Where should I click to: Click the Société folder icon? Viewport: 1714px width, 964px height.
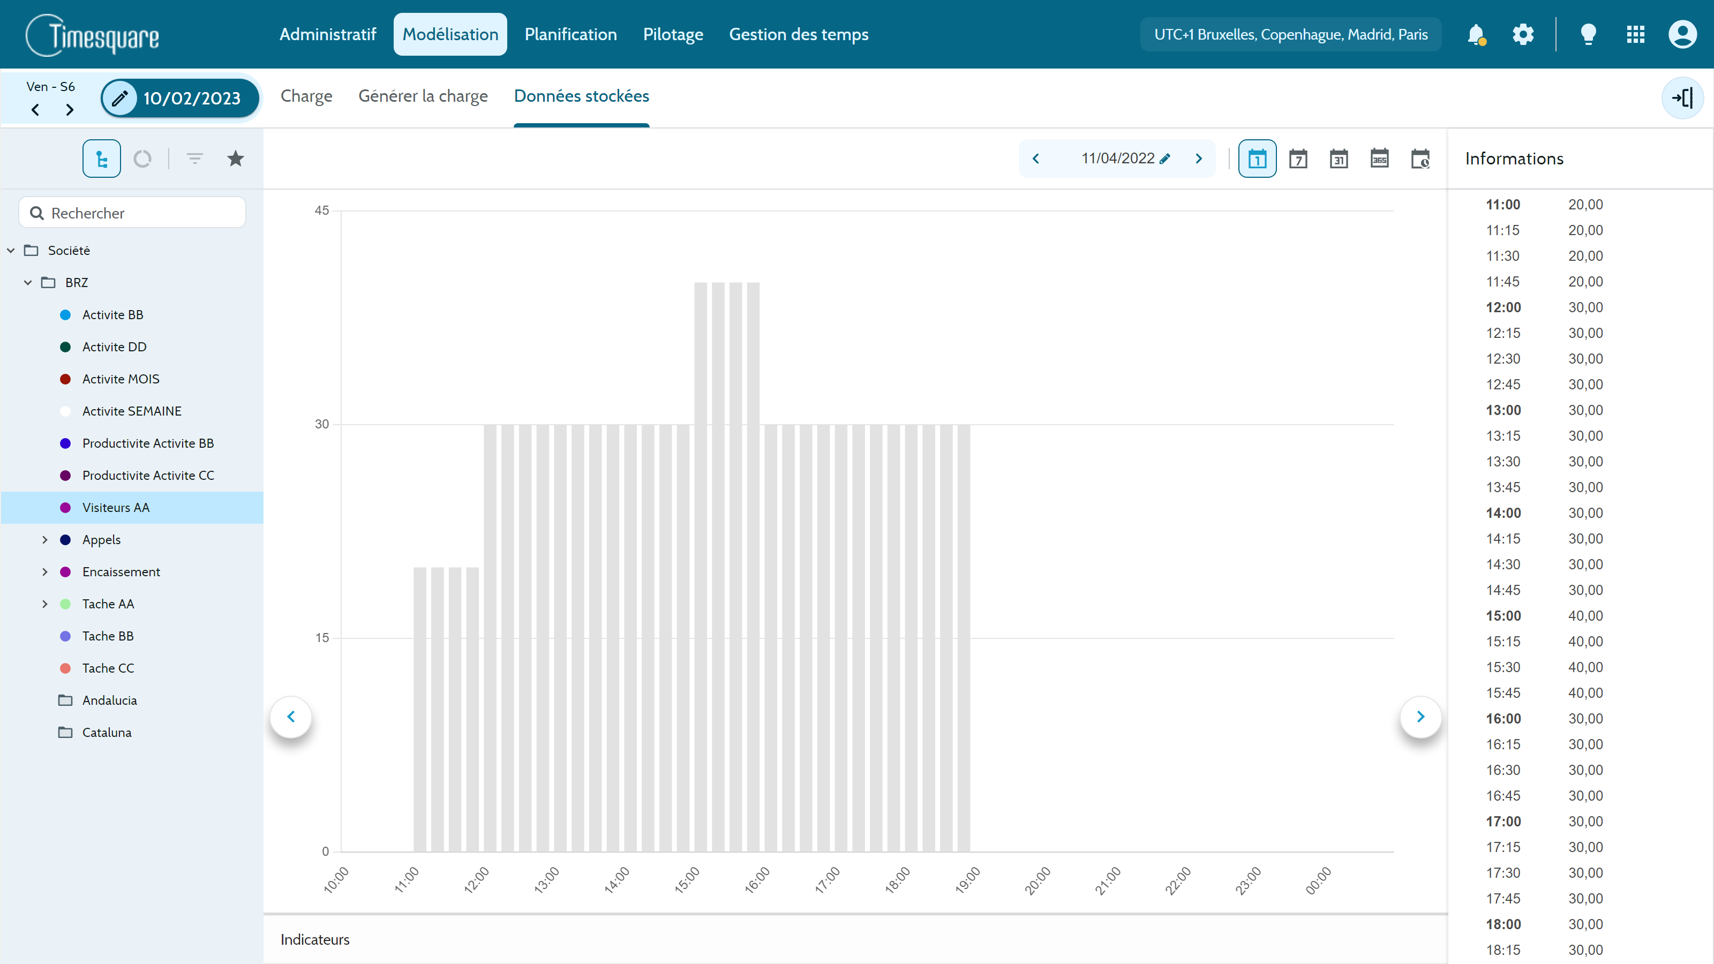(31, 251)
